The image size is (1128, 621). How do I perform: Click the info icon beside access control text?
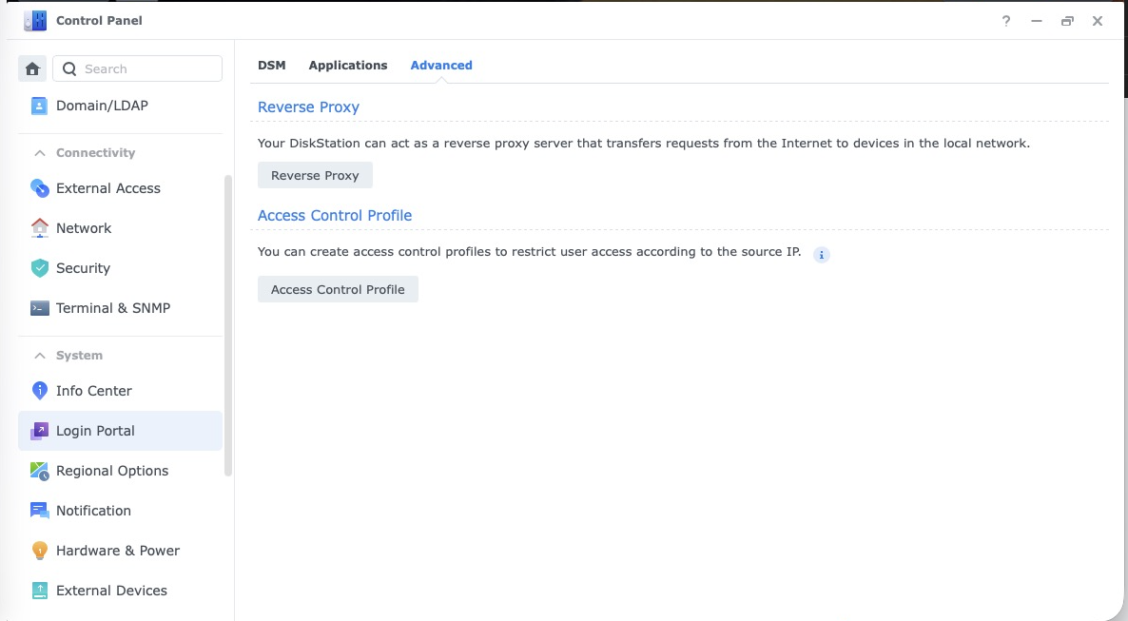(x=822, y=255)
